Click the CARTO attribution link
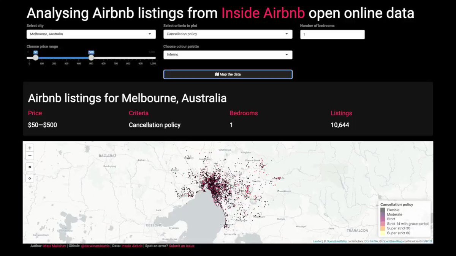Screen dimensions: 456x256 click(x=427, y=241)
